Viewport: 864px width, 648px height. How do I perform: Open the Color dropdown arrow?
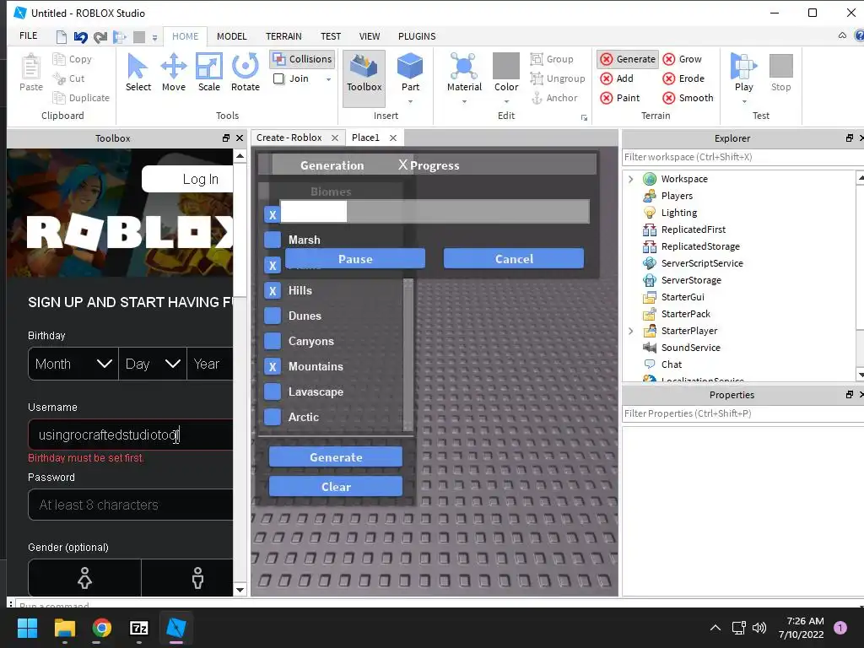coord(506,101)
